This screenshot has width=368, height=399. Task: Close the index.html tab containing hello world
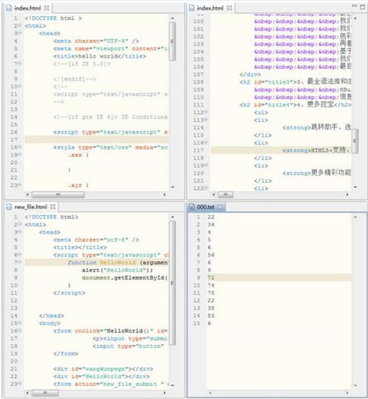click(x=47, y=7)
